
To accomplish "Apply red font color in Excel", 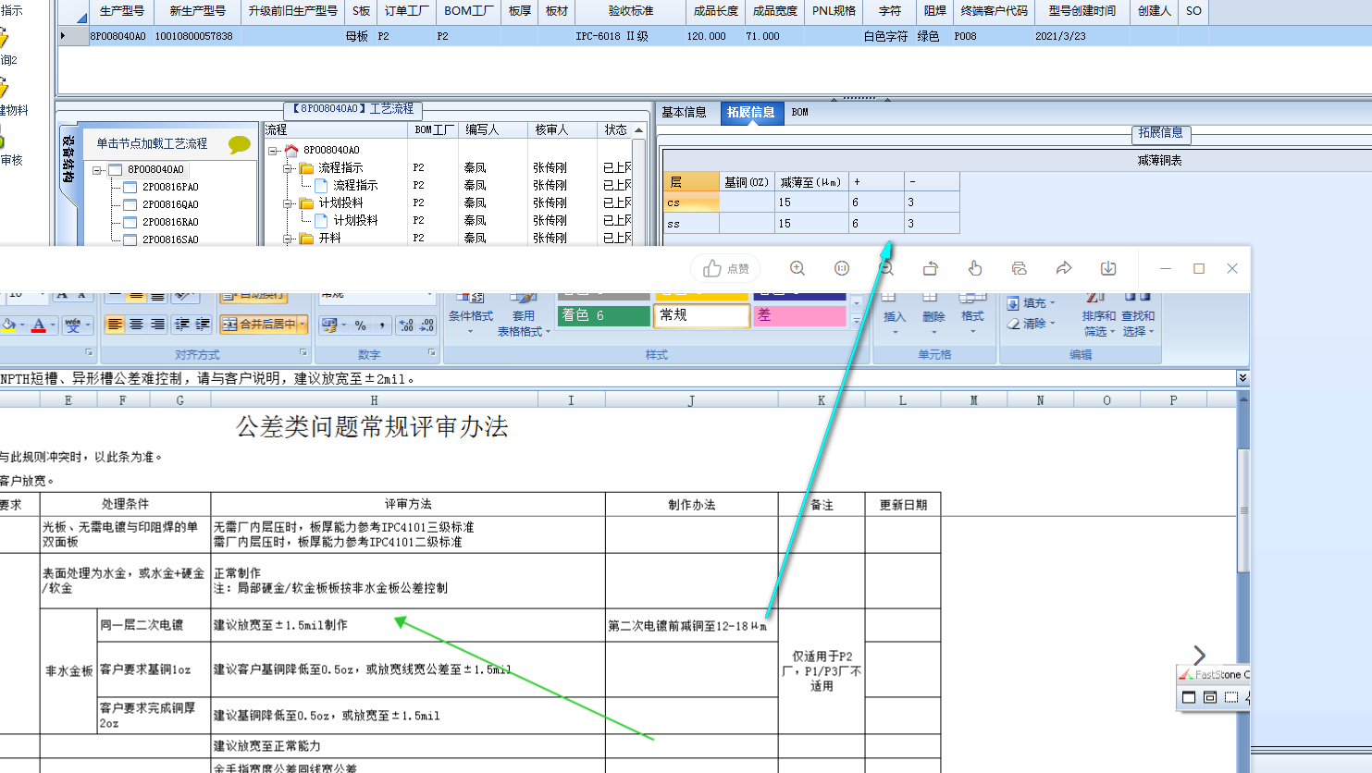I will 39,325.
